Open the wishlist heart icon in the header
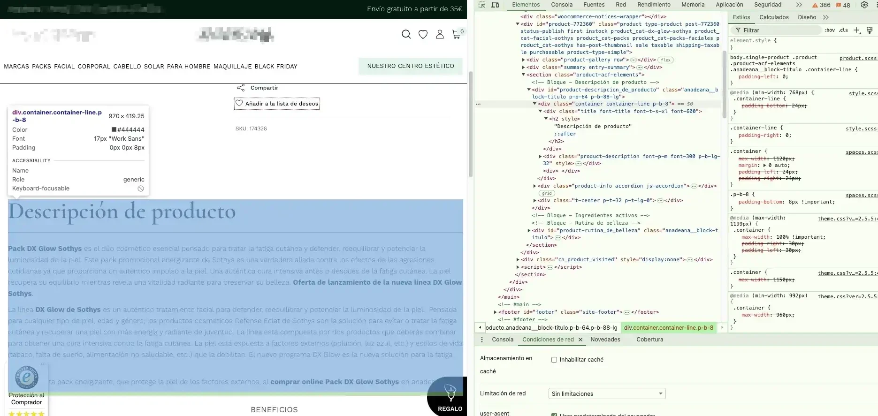The height and width of the screenshot is (416, 878). click(423, 34)
